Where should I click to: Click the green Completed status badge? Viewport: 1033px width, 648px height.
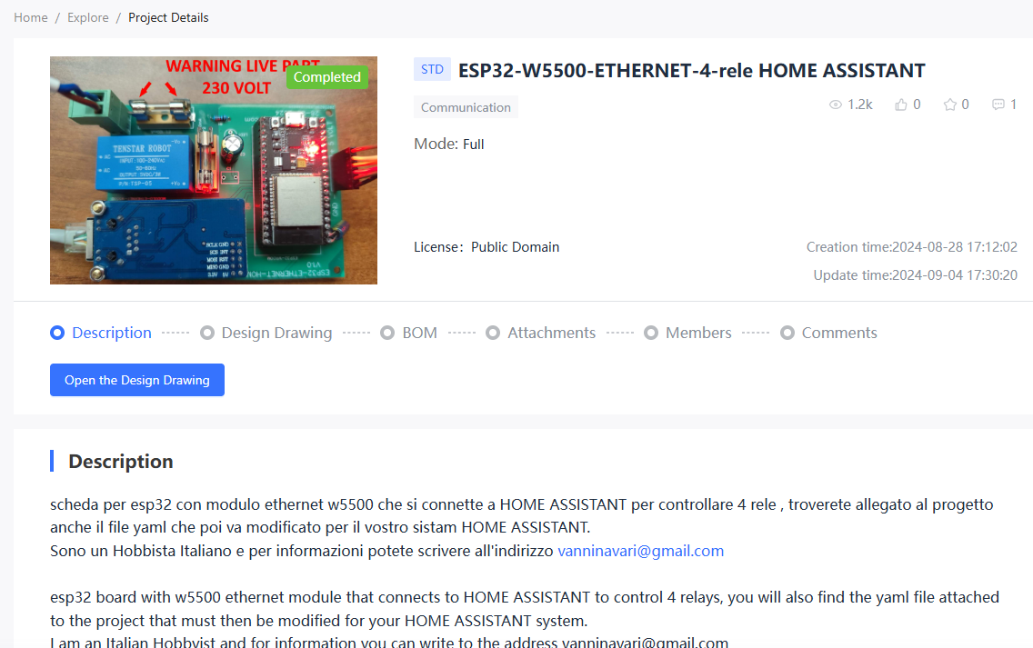(326, 77)
